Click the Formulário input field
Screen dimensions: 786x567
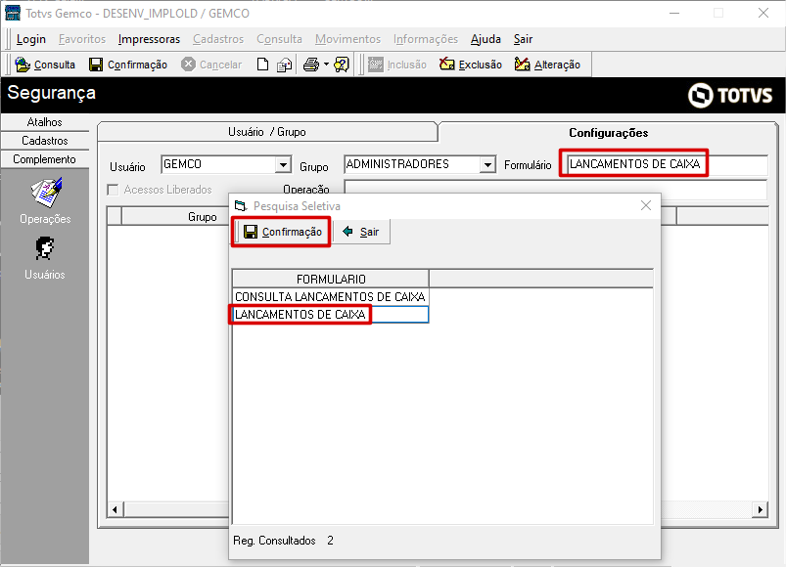(x=664, y=164)
